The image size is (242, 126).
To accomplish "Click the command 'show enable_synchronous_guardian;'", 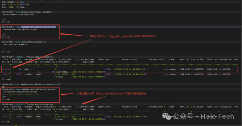I will (x=34, y=12).
